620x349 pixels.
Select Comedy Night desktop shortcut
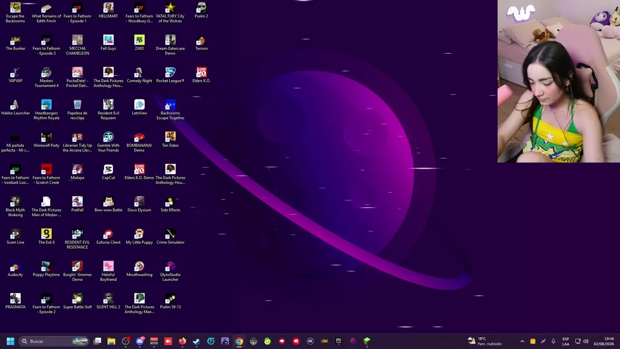point(139,76)
